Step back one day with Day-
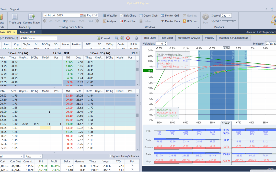 65,21
